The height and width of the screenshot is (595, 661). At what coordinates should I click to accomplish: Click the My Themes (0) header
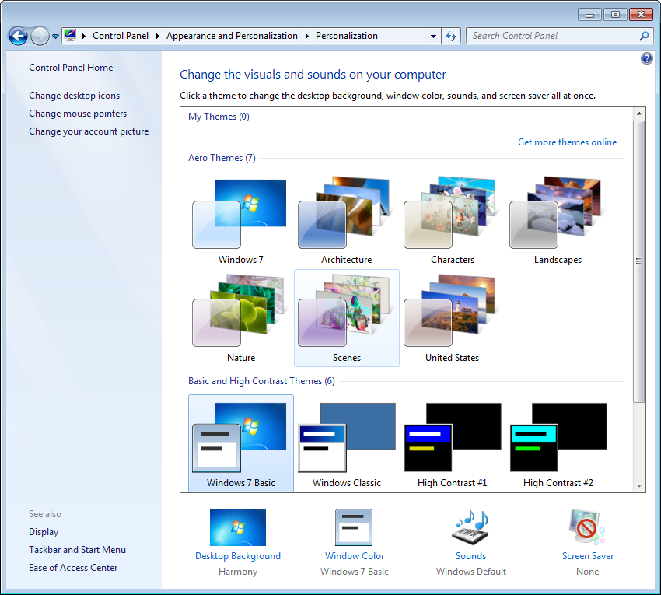click(219, 117)
